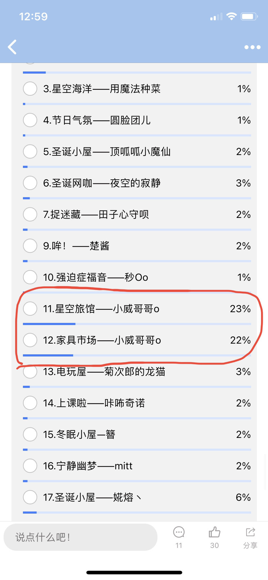This screenshot has height=580, width=268.
Task: Choose option 12.家具市场——小威哥哥o radio
Action: 30,340
